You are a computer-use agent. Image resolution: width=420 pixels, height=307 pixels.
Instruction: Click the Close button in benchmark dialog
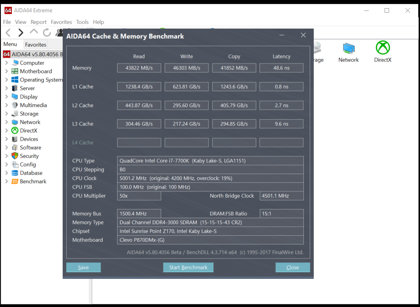pos(292,268)
